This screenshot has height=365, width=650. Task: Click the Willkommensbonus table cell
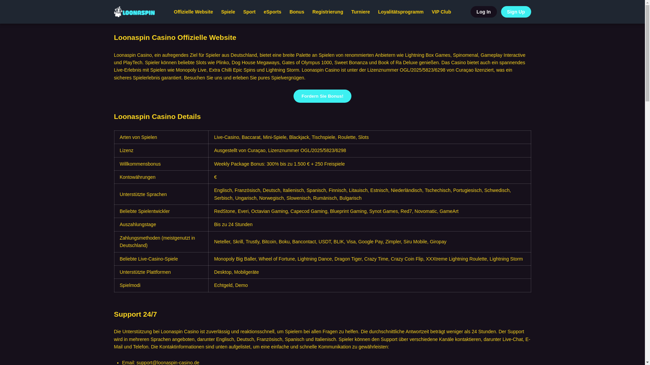pos(161,164)
